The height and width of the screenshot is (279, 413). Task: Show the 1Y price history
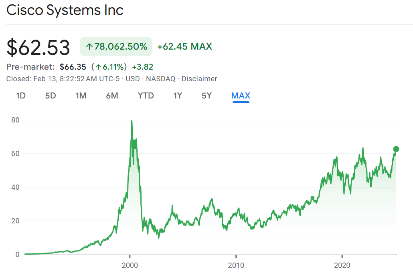pos(178,96)
